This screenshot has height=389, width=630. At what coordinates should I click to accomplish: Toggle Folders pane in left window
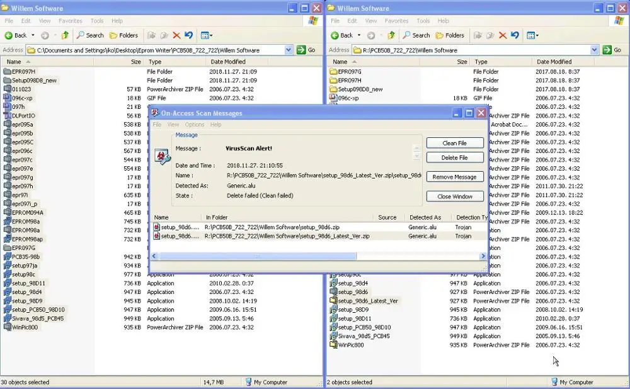[123, 35]
